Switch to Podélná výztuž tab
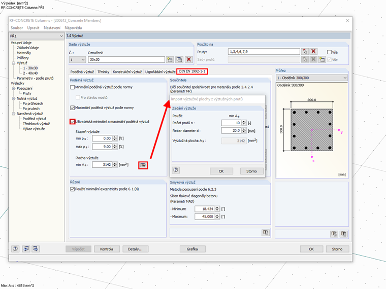 [x=82, y=72]
